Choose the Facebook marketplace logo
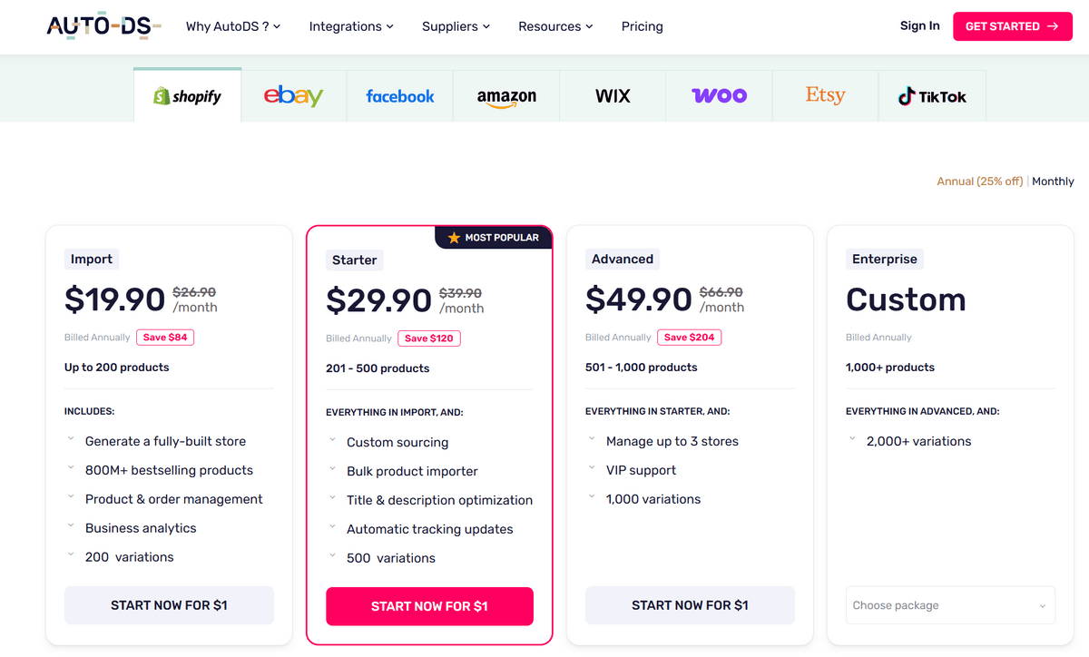Screen dimensions: 1089x657 pos(400,96)
